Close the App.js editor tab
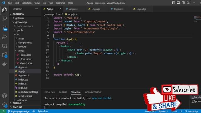201x113 pixels. coord(60,9)
